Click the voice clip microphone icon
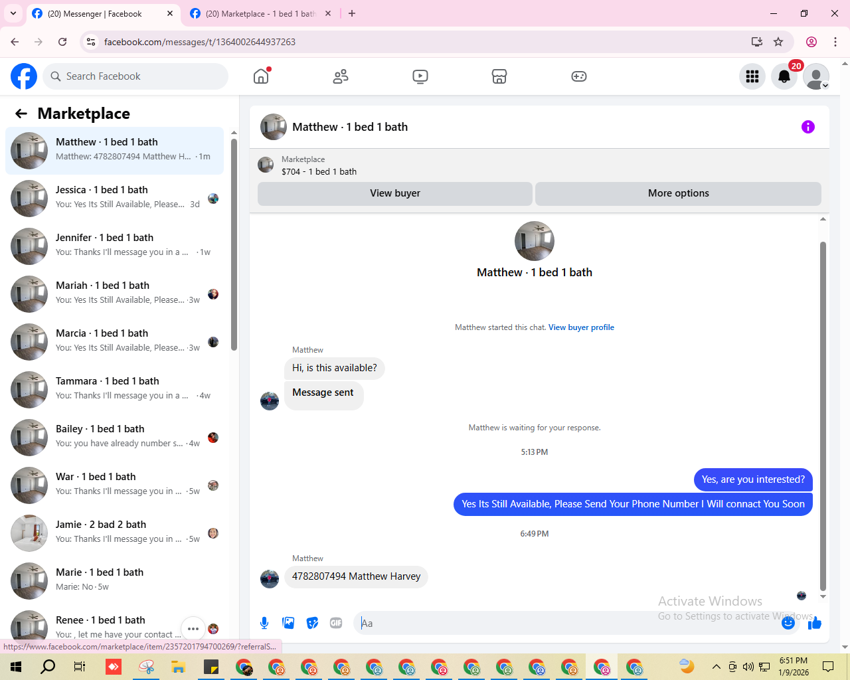 264,623
